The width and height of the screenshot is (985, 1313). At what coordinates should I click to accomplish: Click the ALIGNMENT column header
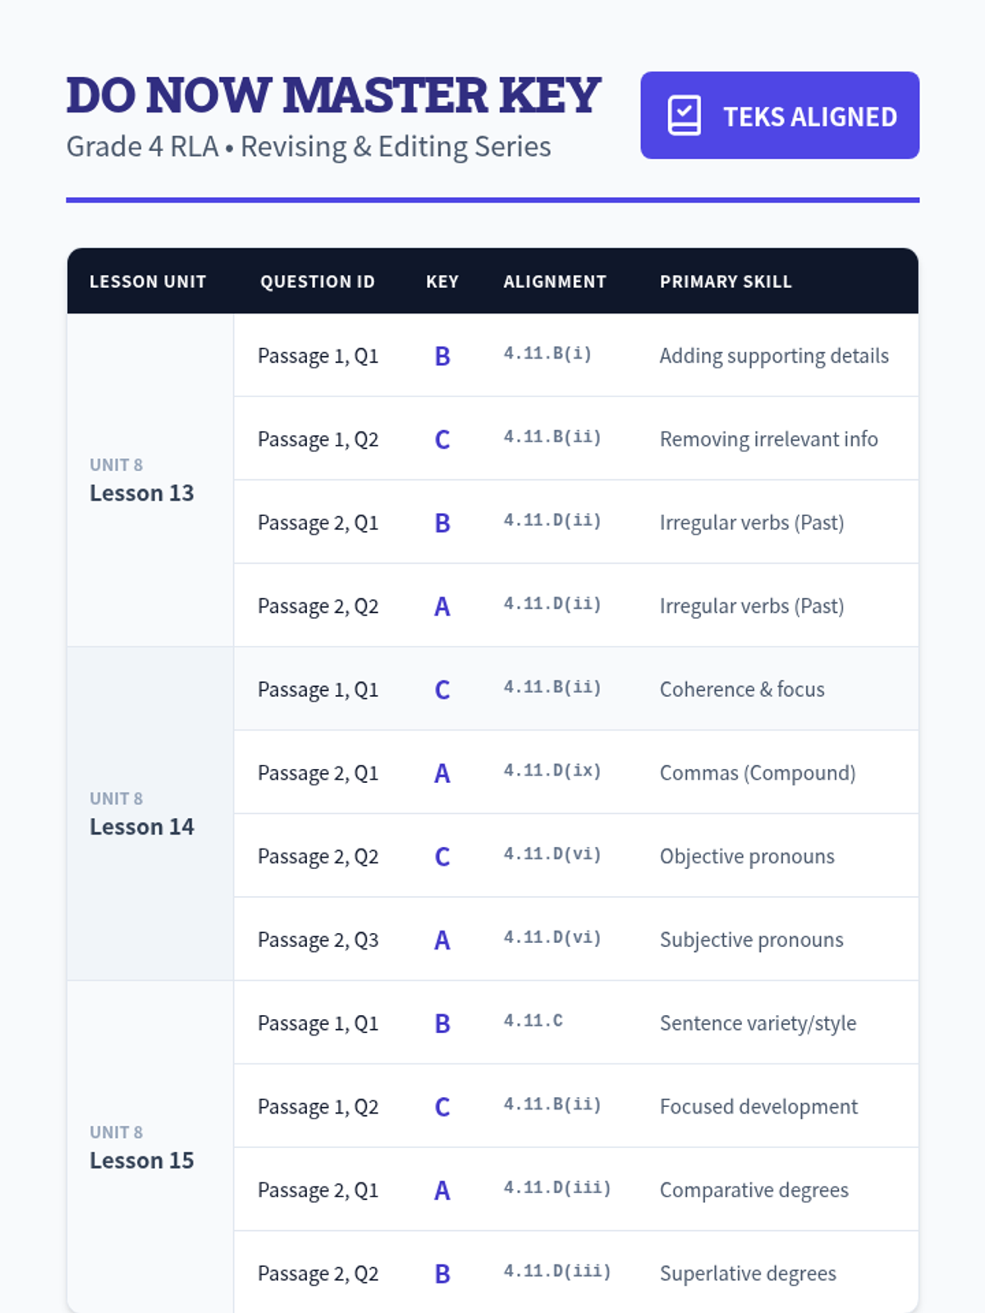555,281
